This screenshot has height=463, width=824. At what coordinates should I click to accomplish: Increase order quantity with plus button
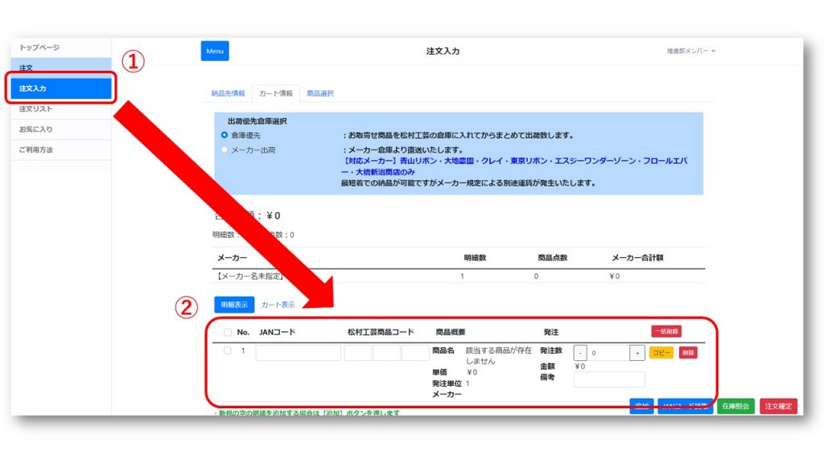click(637, 353)
